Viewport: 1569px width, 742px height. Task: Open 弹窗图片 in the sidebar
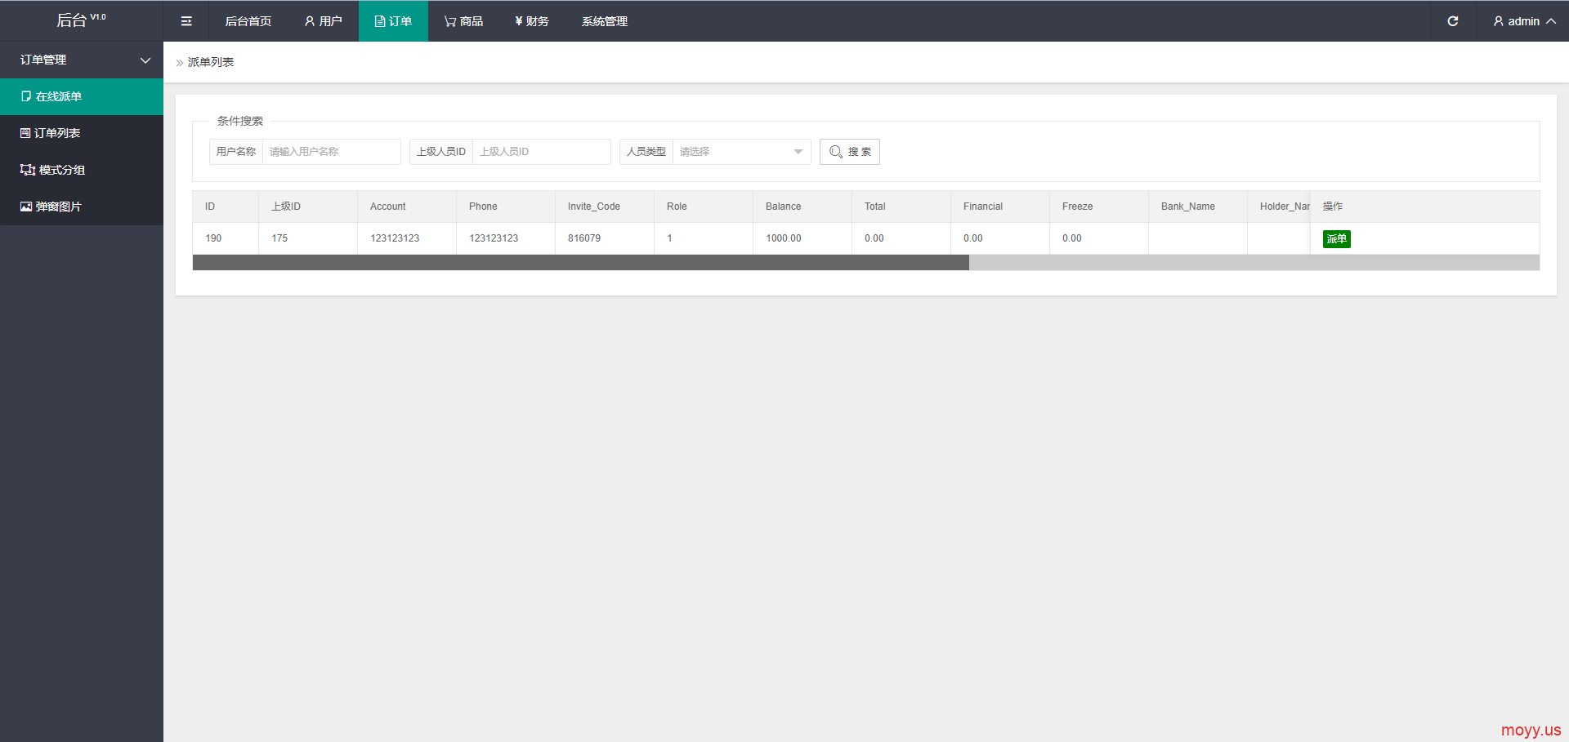[82, 207]
